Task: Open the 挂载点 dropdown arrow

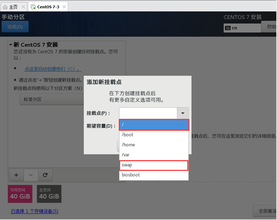Action: [183, 113]
